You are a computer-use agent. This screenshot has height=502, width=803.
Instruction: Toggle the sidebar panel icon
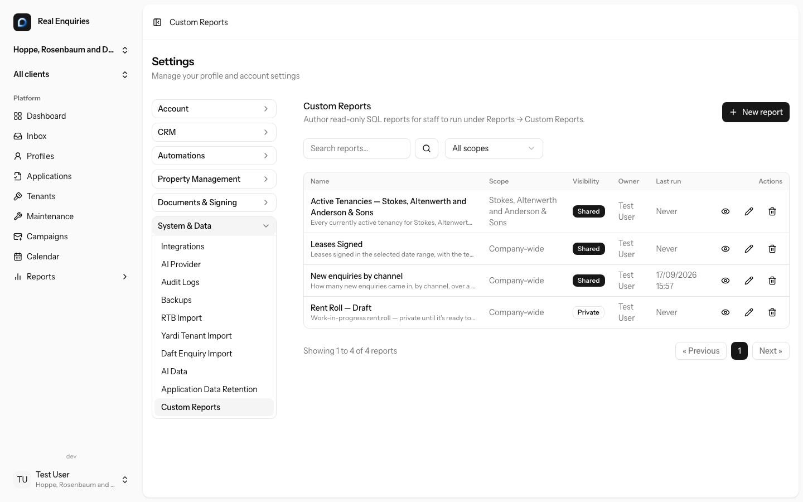(157, 22)
